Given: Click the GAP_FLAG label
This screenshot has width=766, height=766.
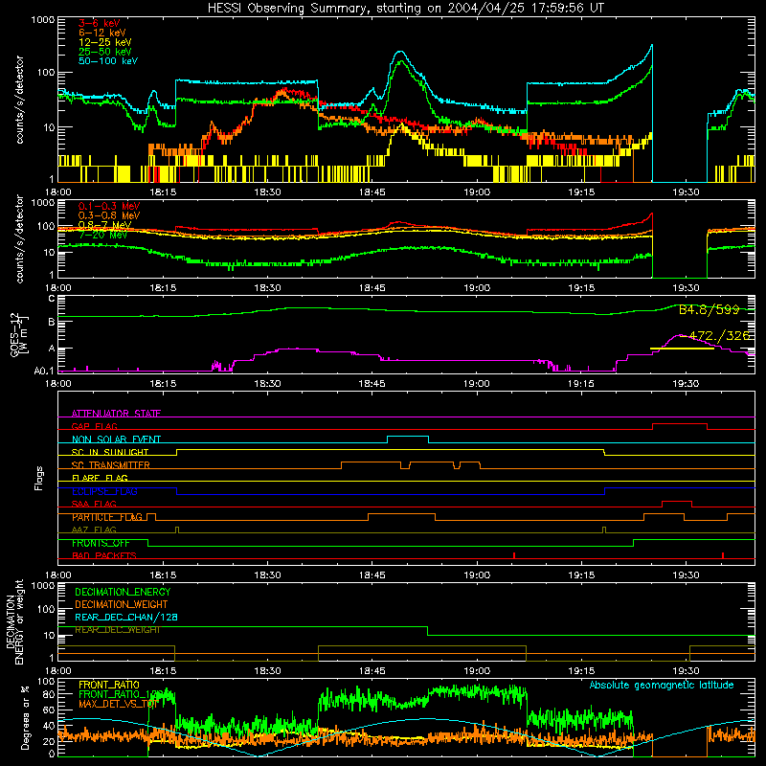Looking at the screenshot, I should [x=94, y=426].
